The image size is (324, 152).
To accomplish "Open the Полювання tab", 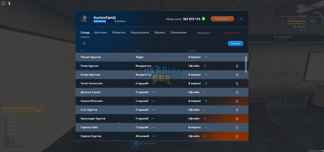I will pos(178,32).
